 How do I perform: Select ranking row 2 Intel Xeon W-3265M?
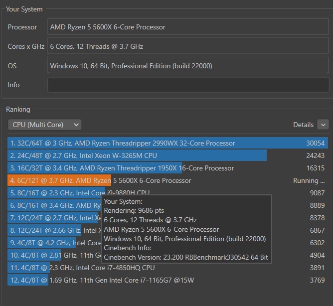pyautogui.click(x=167, y=155)
